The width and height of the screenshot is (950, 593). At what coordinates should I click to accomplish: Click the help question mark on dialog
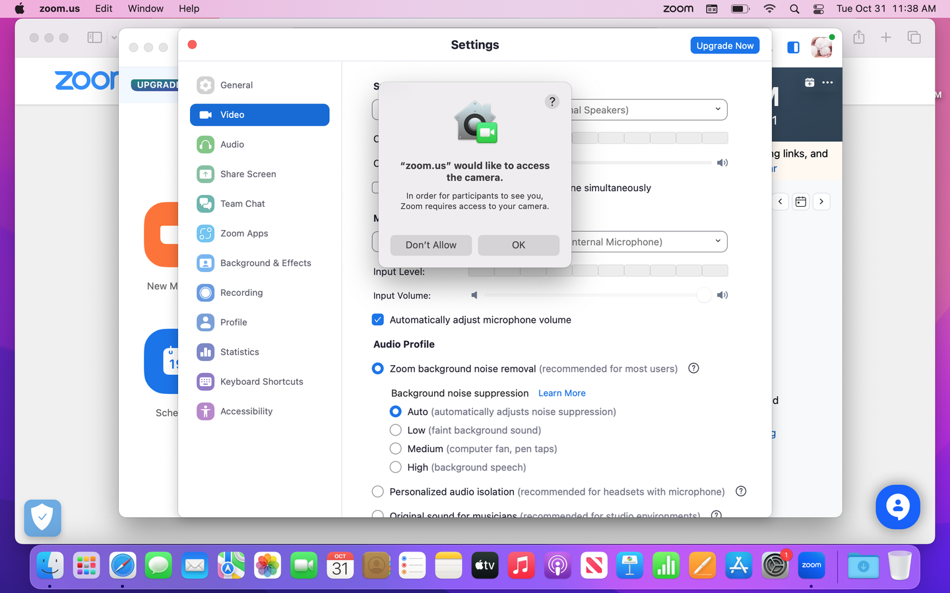coord(552,101)
